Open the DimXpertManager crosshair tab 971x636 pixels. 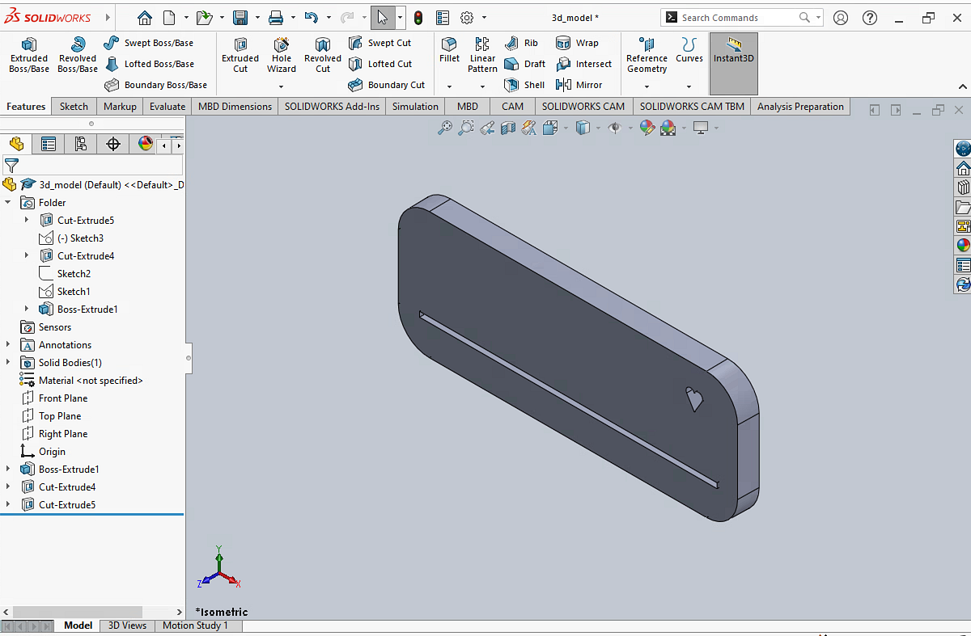click(113, 144)
